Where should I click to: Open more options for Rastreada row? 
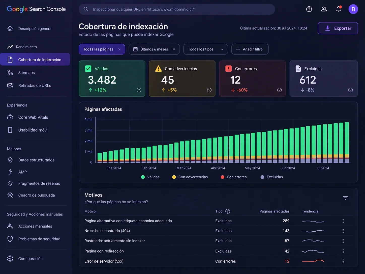pos(343,241)
